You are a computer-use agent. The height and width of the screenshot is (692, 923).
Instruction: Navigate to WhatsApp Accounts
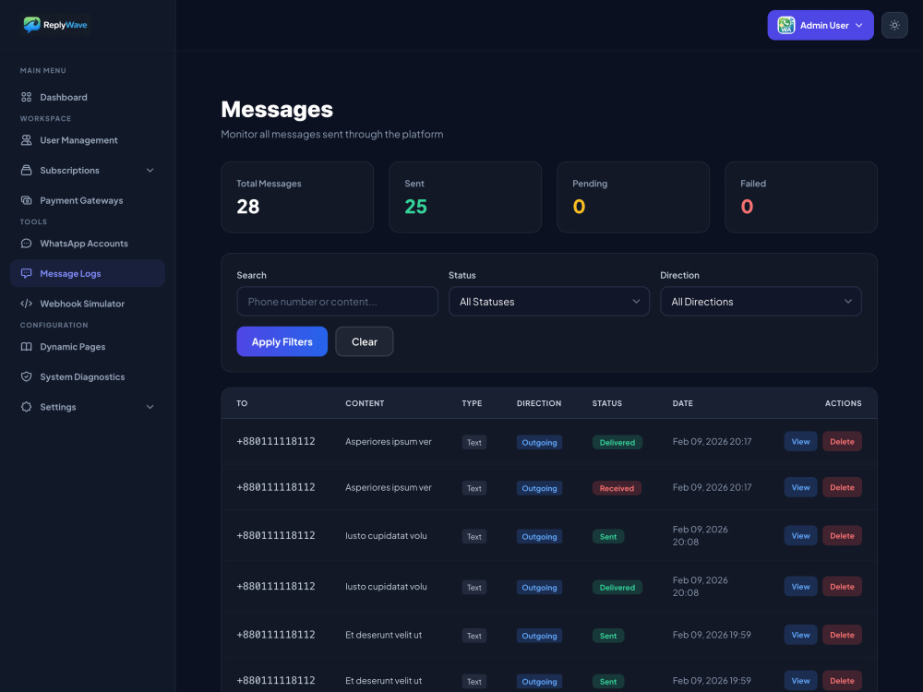coord(87,243)
